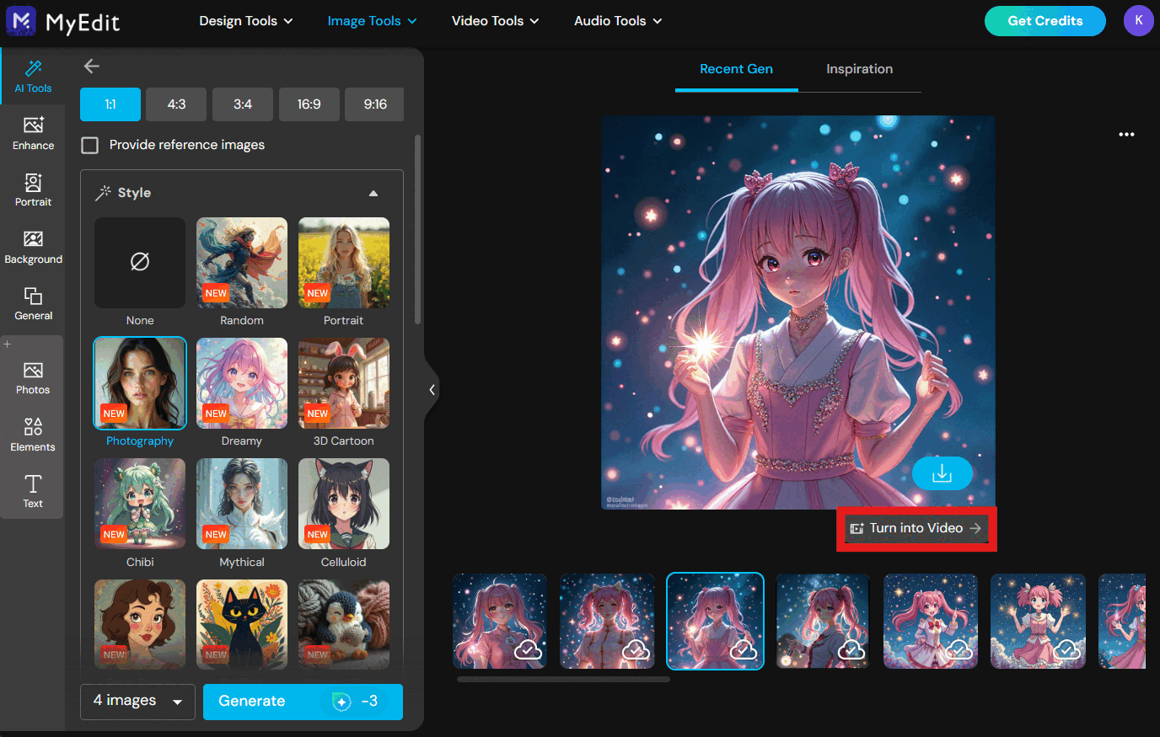Open the 4 images count dropdown

point(137,701)
